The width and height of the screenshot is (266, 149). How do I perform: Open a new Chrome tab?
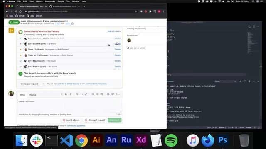[84, 7]
